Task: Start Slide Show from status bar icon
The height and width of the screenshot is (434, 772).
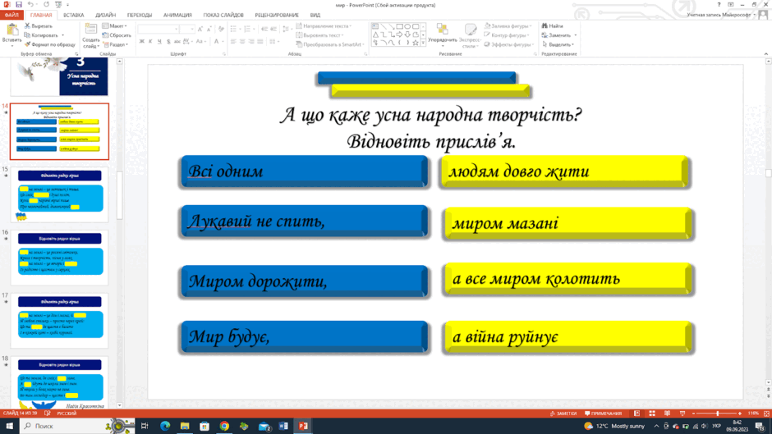Action: (x=682, y=413)
